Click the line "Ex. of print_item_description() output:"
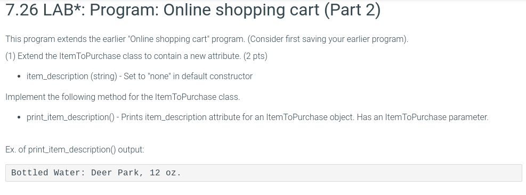526x195 pixels. 75,149
